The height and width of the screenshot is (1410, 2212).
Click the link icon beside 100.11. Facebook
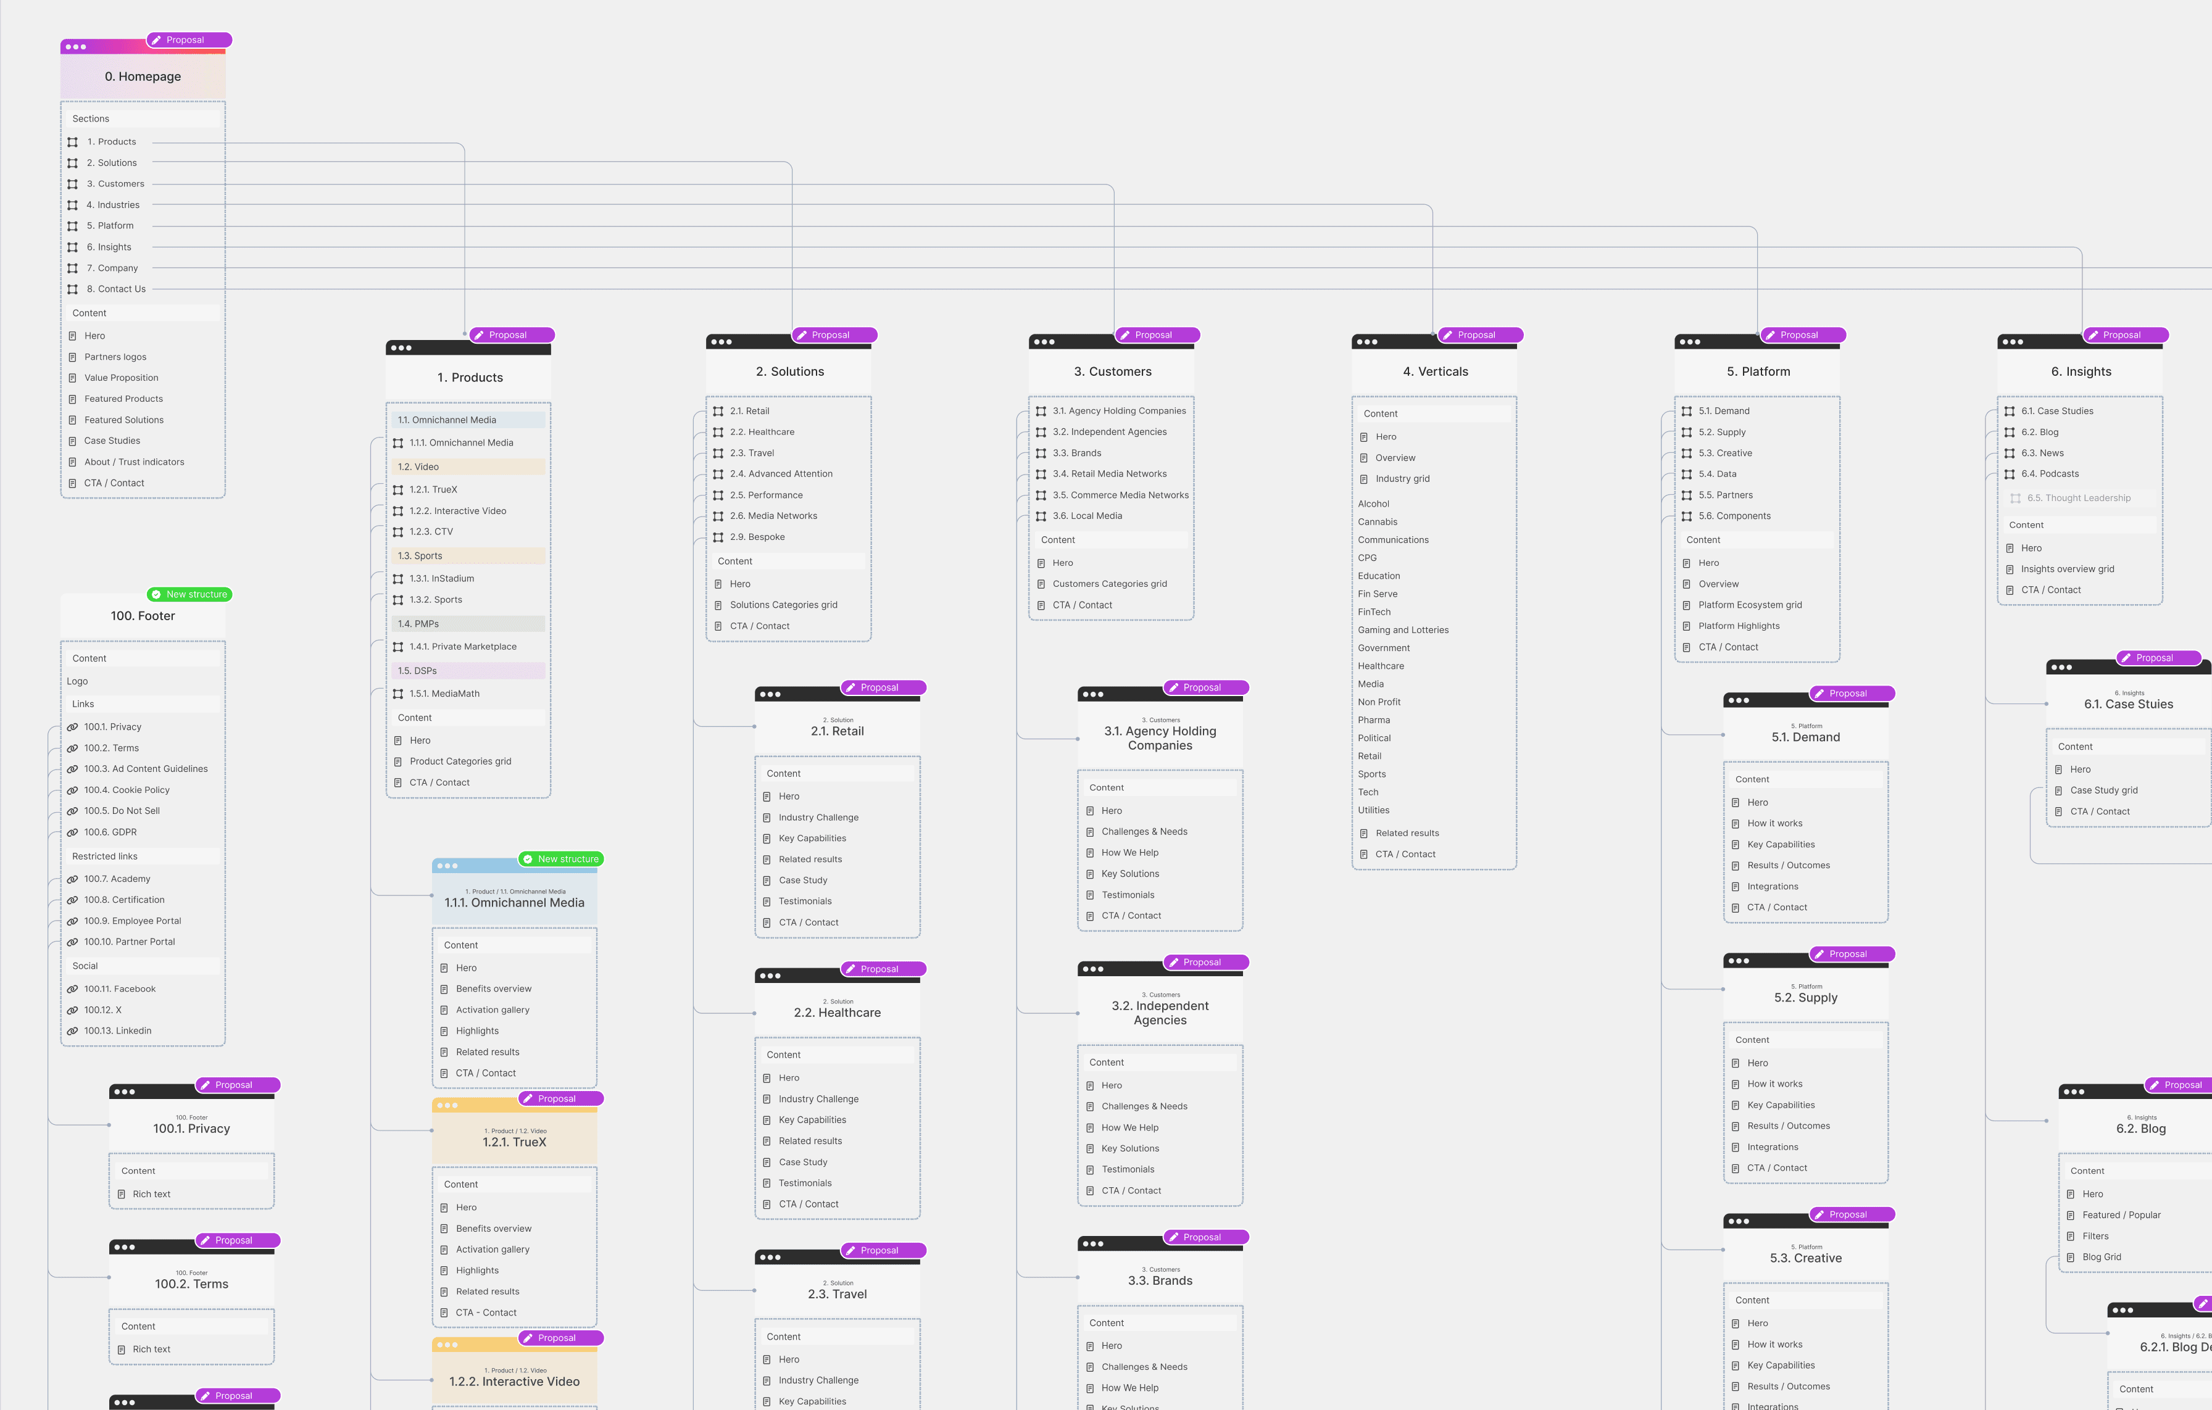click(73, 989)
